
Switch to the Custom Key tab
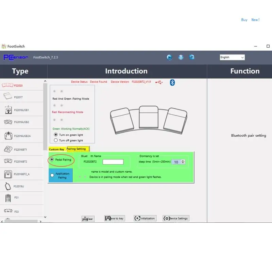click(x=56, y=149)
